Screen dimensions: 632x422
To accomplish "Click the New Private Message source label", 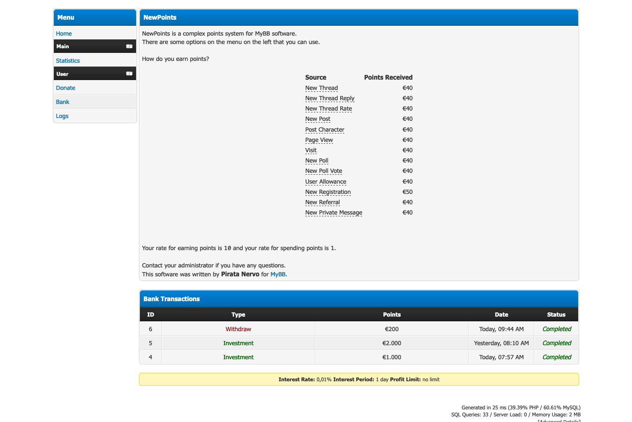I will tap(334, 213).
